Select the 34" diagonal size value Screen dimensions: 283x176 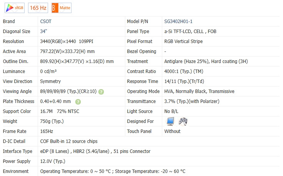pyautogui.click(x=43, y=32)
